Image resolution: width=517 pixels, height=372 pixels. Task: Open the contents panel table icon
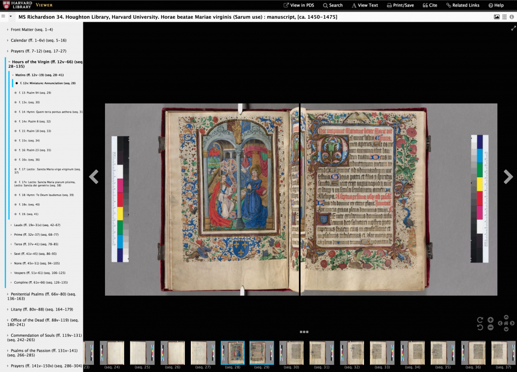point(4,16)
